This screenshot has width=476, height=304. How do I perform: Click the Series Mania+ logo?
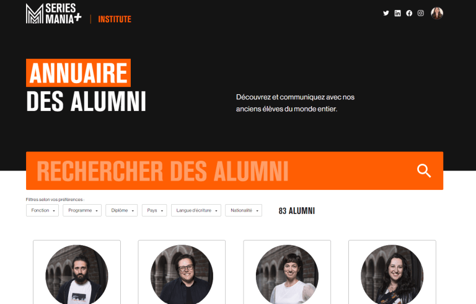[54, 14]
